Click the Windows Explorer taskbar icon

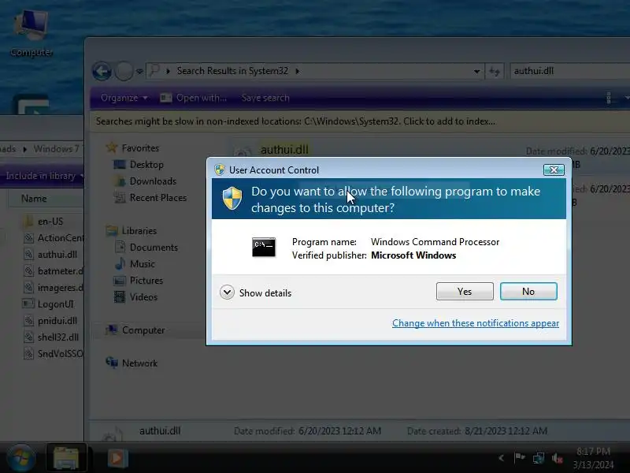(66, 458)
